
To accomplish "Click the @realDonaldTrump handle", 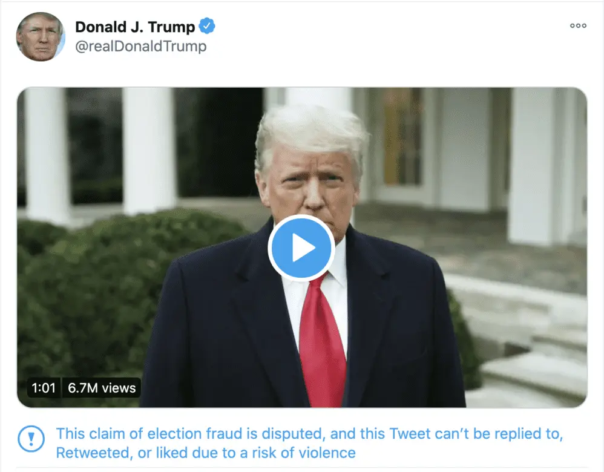I will (140, 47).
